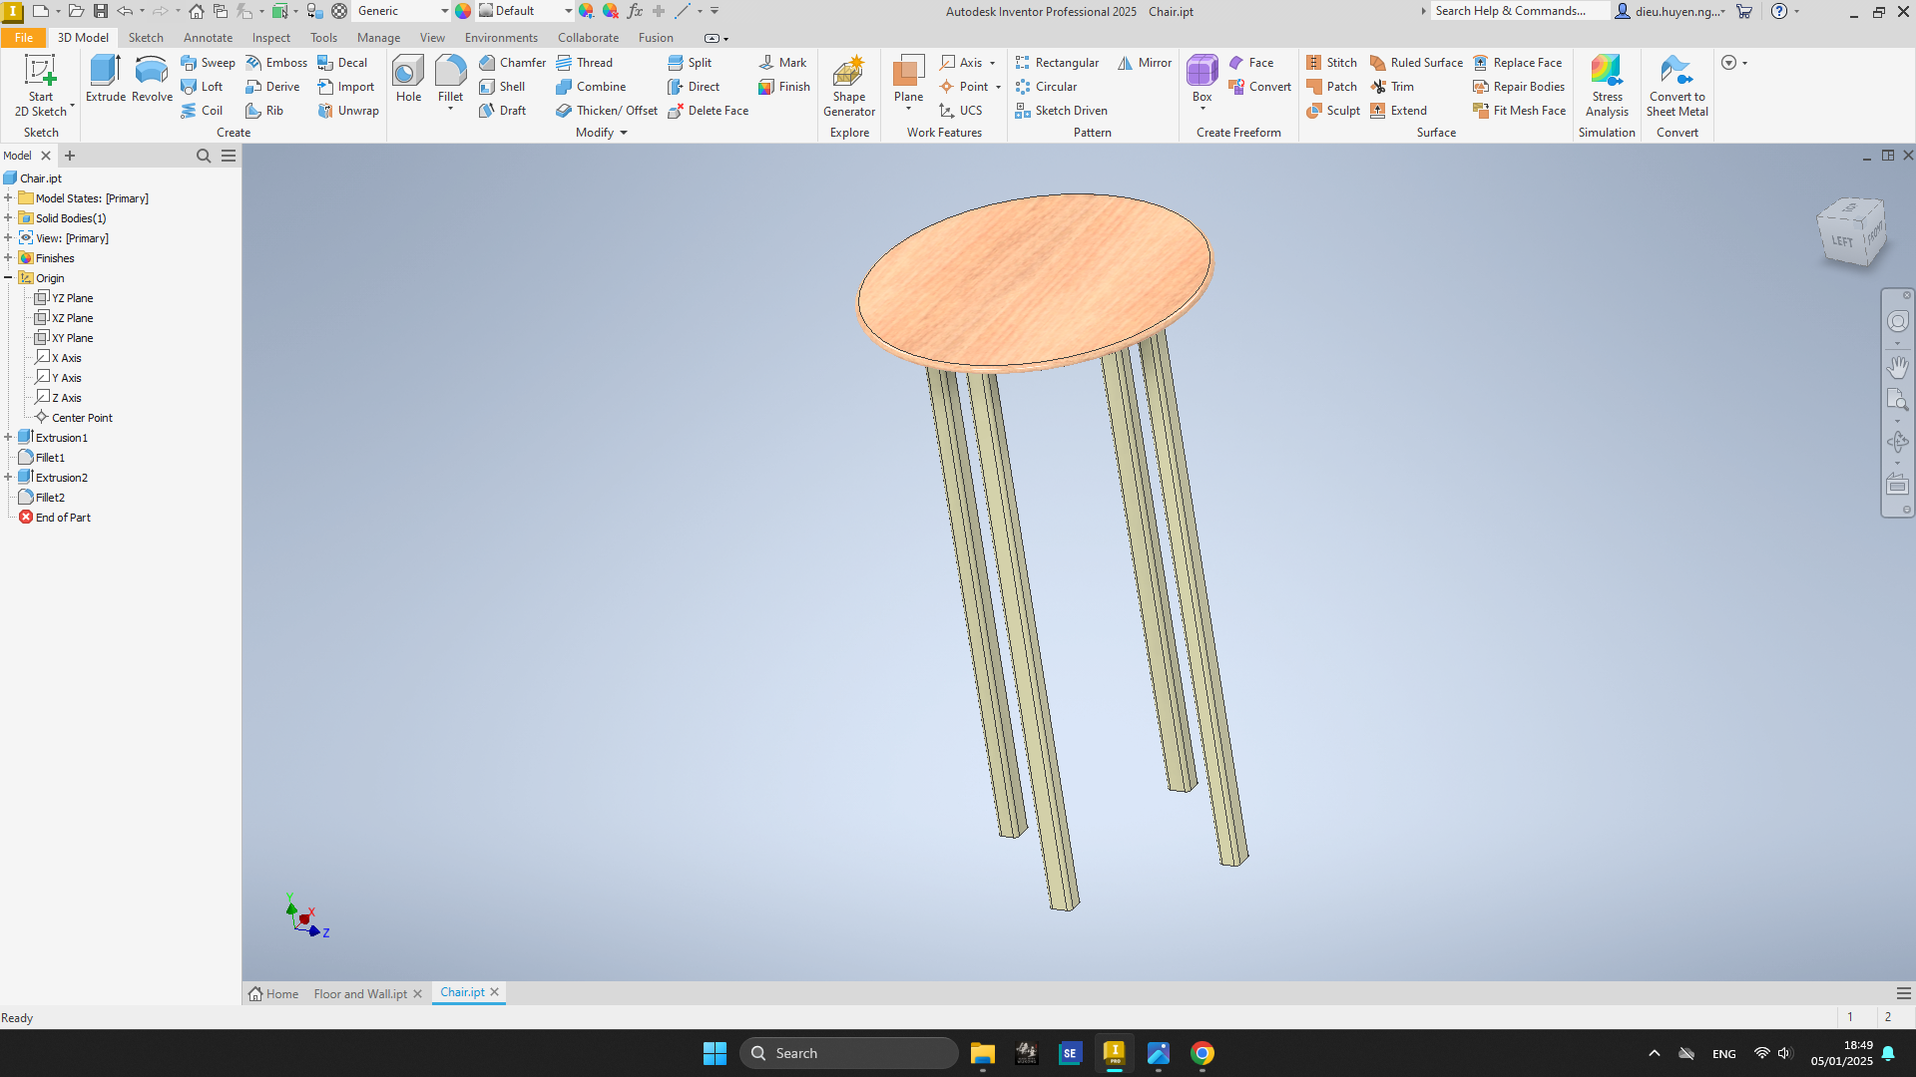Viewport: 1916px width, 1077px height.
Task: Click the Rib tool
Action: [264, 110]
